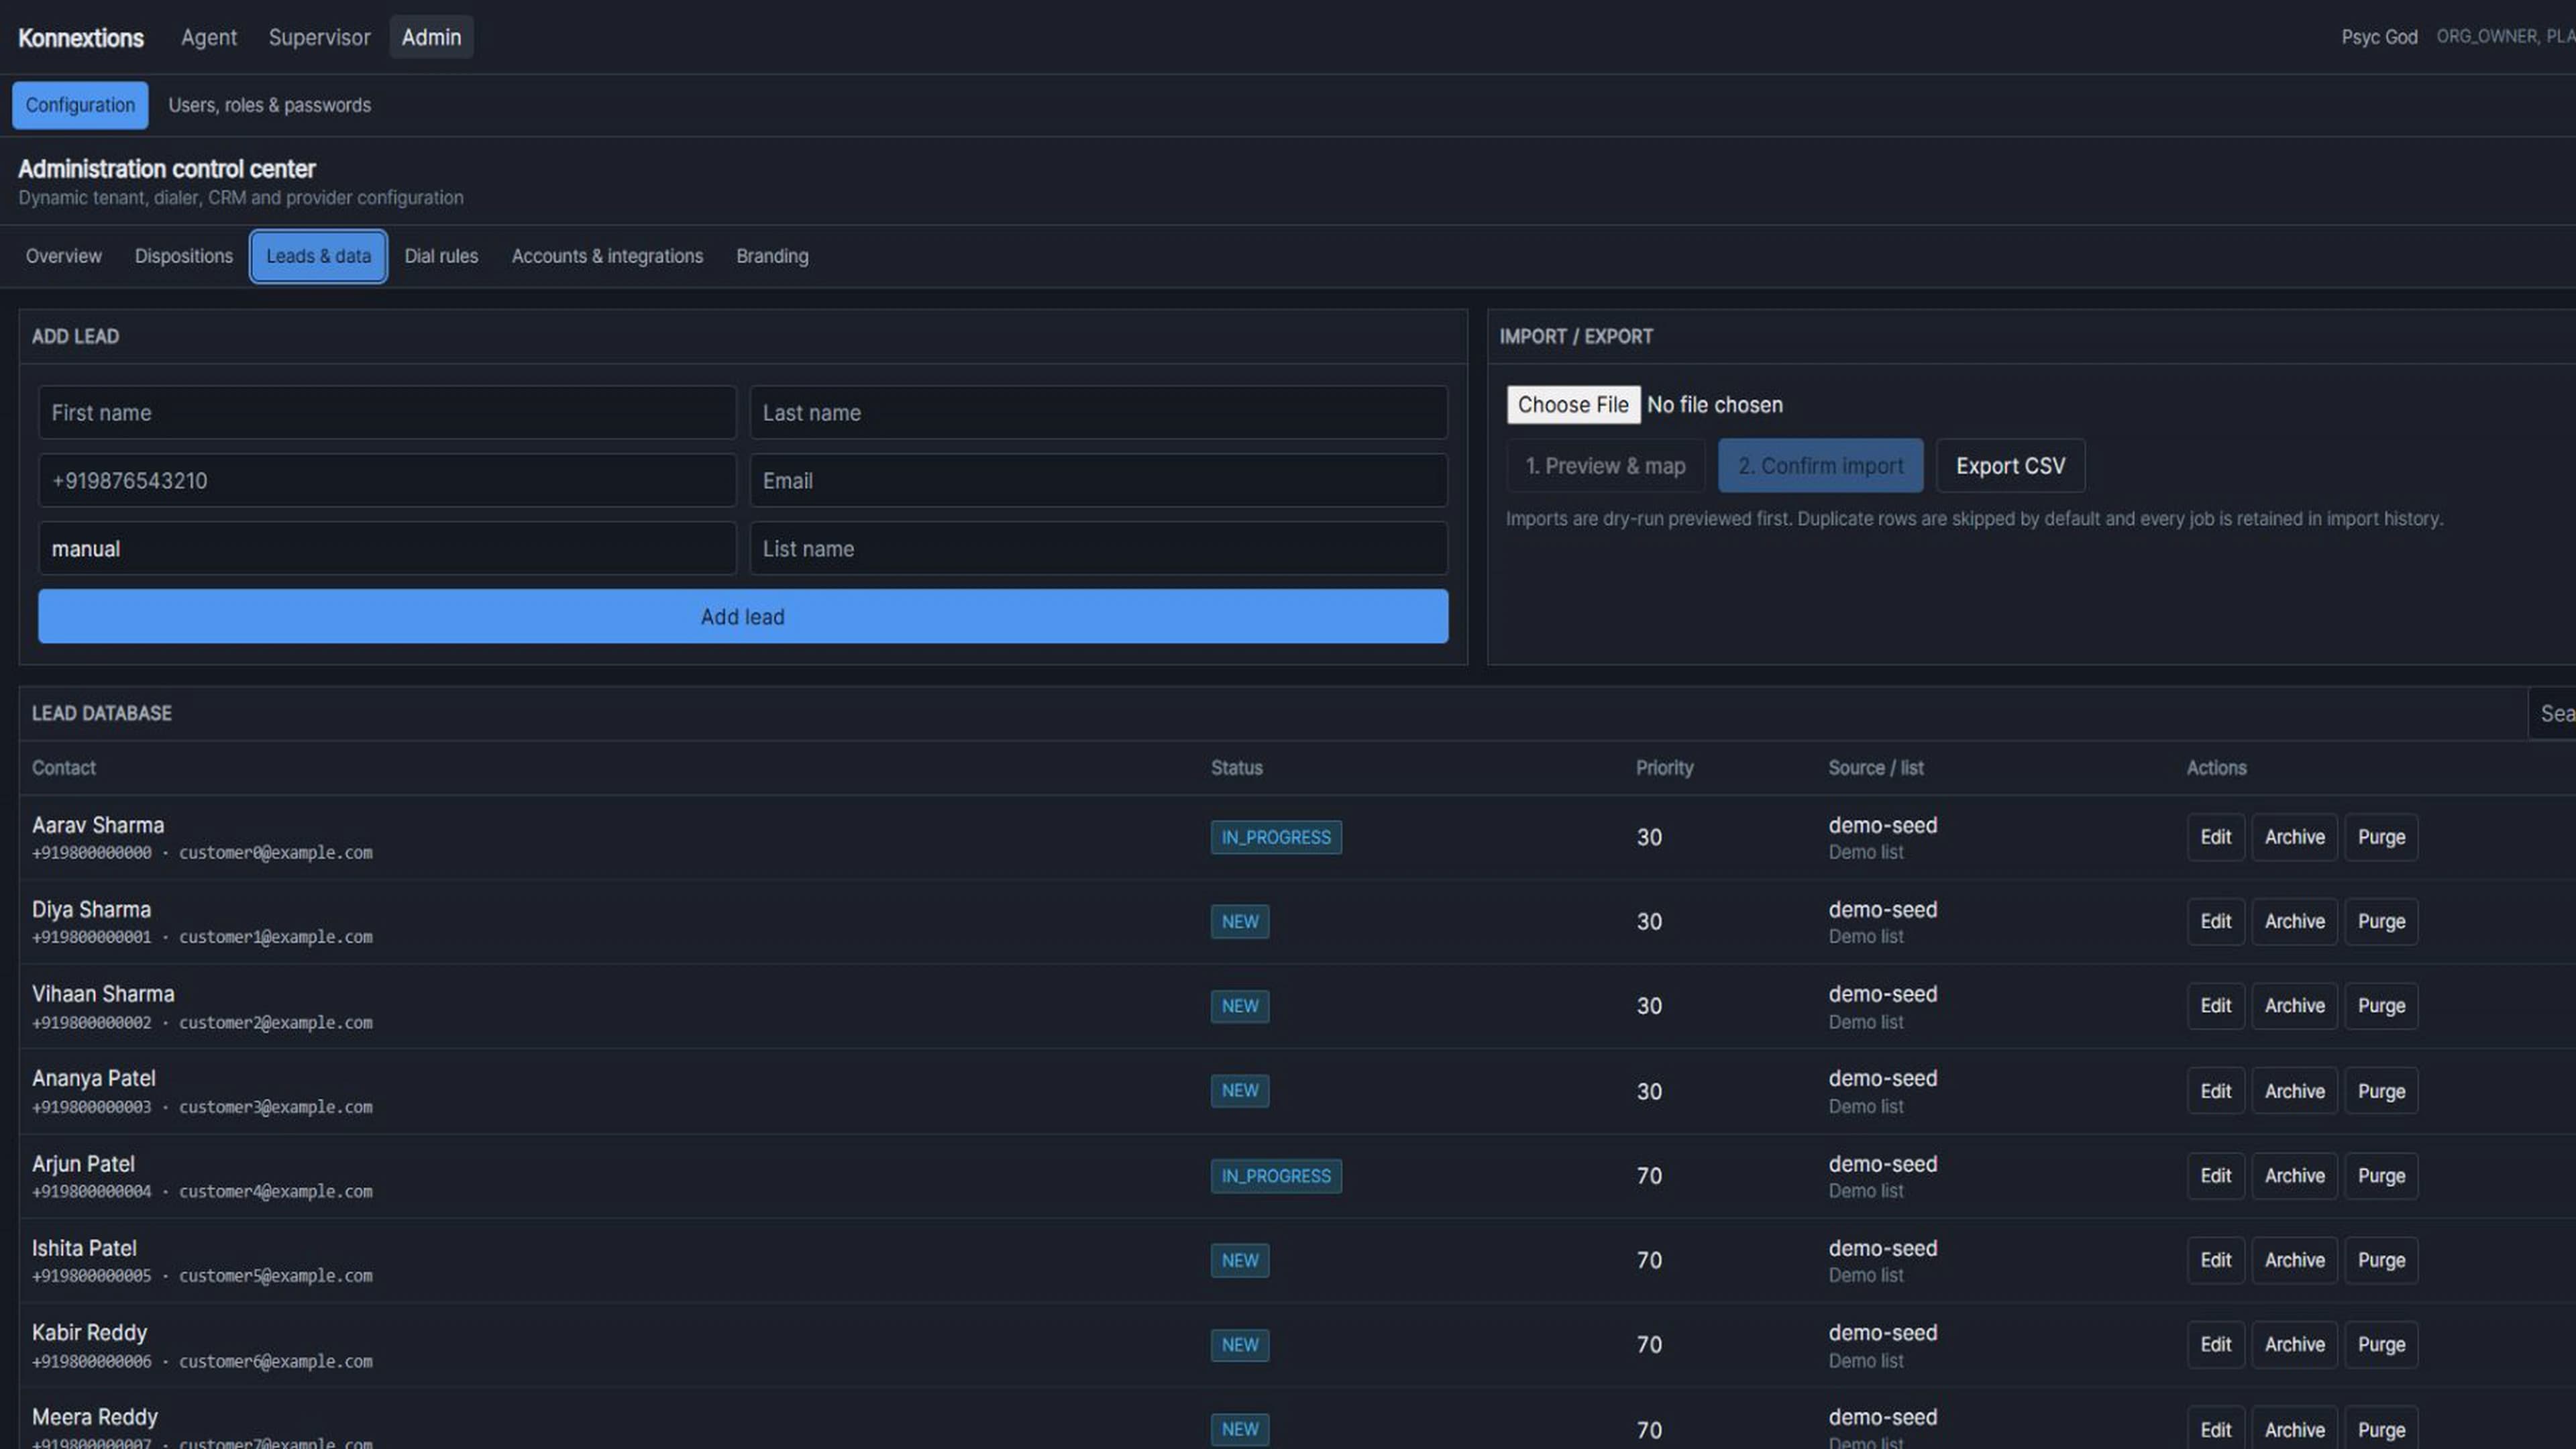Click the NEW badge for Ananya Patel
2576x1449 pixels.
(x=1240, y=1091)
